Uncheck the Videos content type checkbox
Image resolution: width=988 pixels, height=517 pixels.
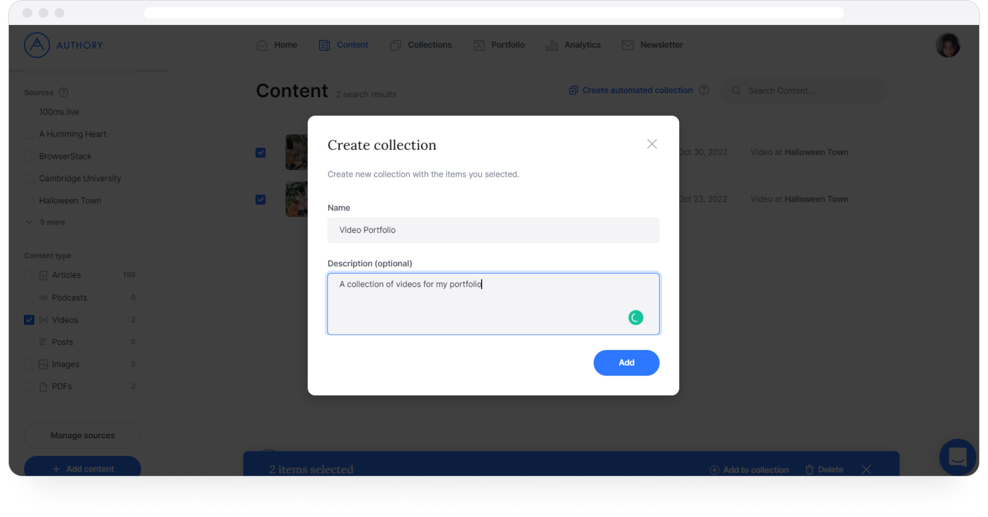pyautogui.click(x=29, y=320)
